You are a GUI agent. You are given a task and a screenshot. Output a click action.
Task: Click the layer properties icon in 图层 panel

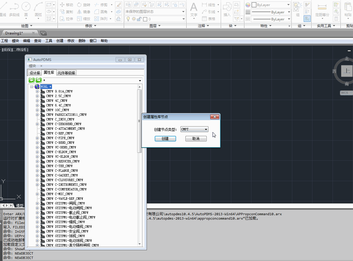(128, 5)
